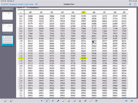
Task: Pick the thin black pen tool
Action: point(53,101)
